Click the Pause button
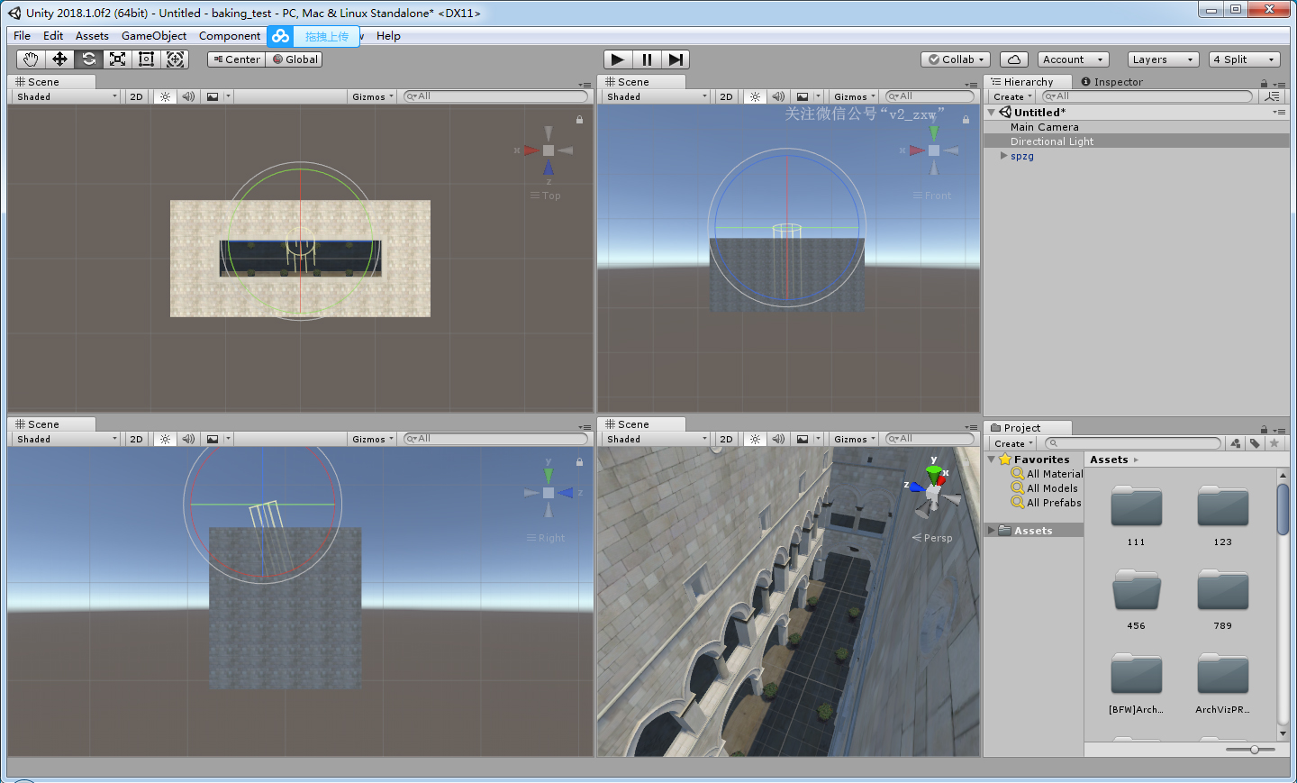The image size is (1297, 783). (647, 59)
